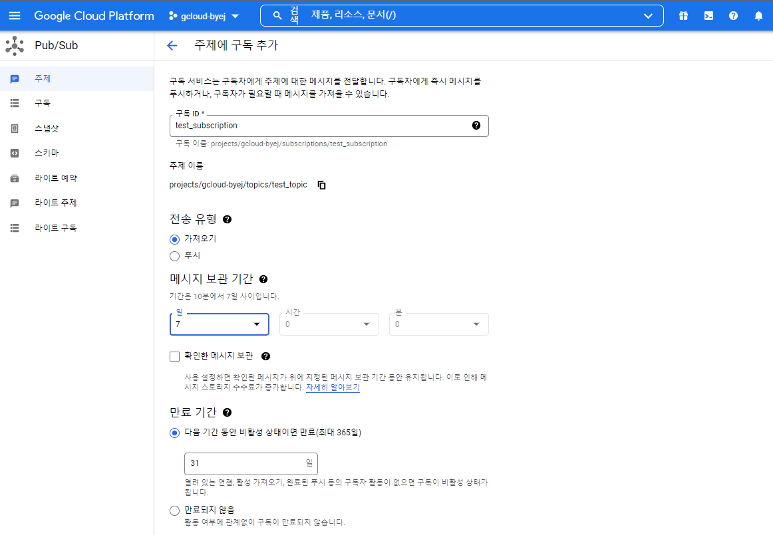Click the help icon in 구독 ID field
773x535 pixels.
[x=476, y=125]
